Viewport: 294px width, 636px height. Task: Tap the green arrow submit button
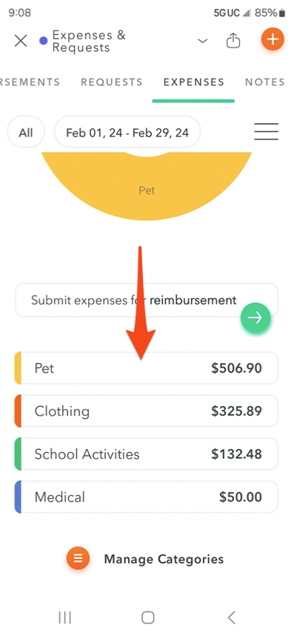[x=255, y=318]
